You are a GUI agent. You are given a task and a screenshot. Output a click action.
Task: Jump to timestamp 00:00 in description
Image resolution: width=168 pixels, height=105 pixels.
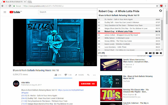pos(24,96)
